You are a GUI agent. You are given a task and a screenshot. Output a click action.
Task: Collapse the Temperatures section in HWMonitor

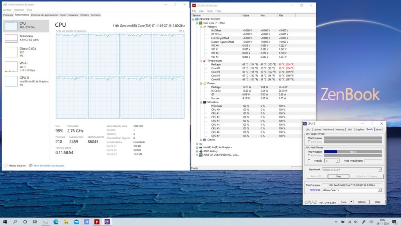tap(201, 61)
